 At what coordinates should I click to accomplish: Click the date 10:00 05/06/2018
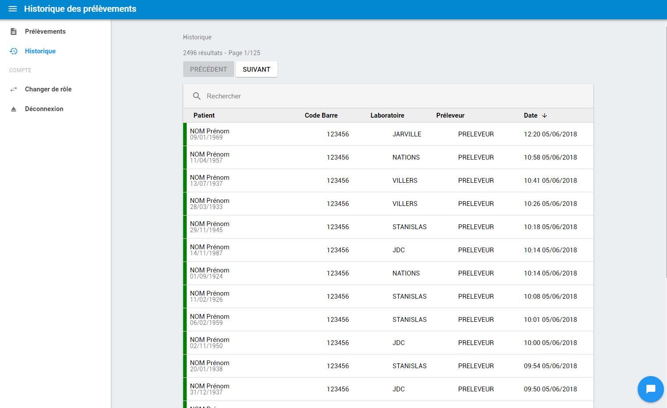pos(550,343)
